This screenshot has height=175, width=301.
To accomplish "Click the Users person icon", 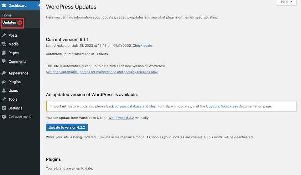I will point(4,90).
